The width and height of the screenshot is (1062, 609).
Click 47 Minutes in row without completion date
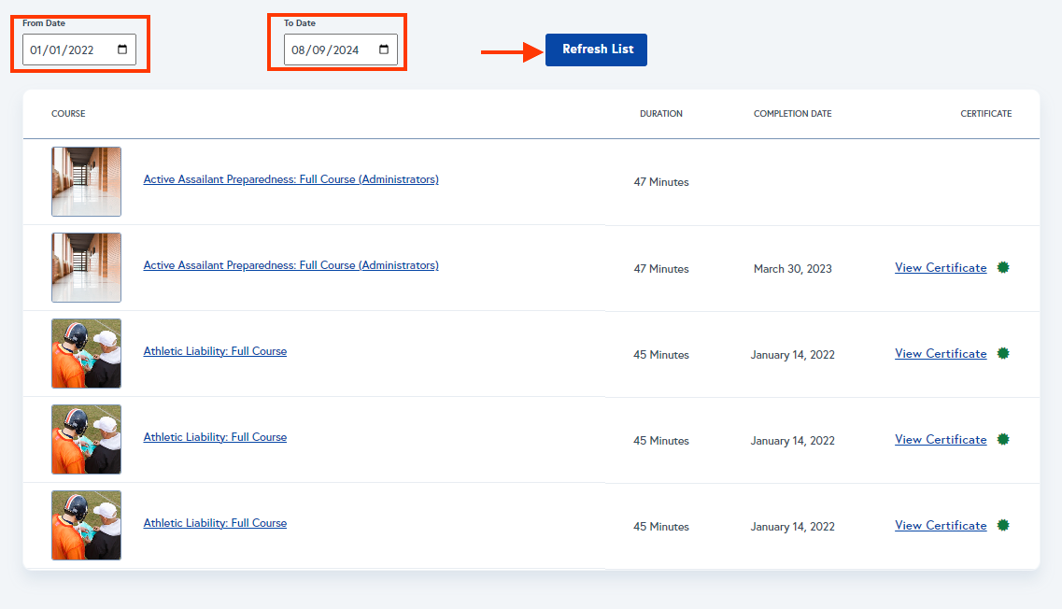[661, 182]
